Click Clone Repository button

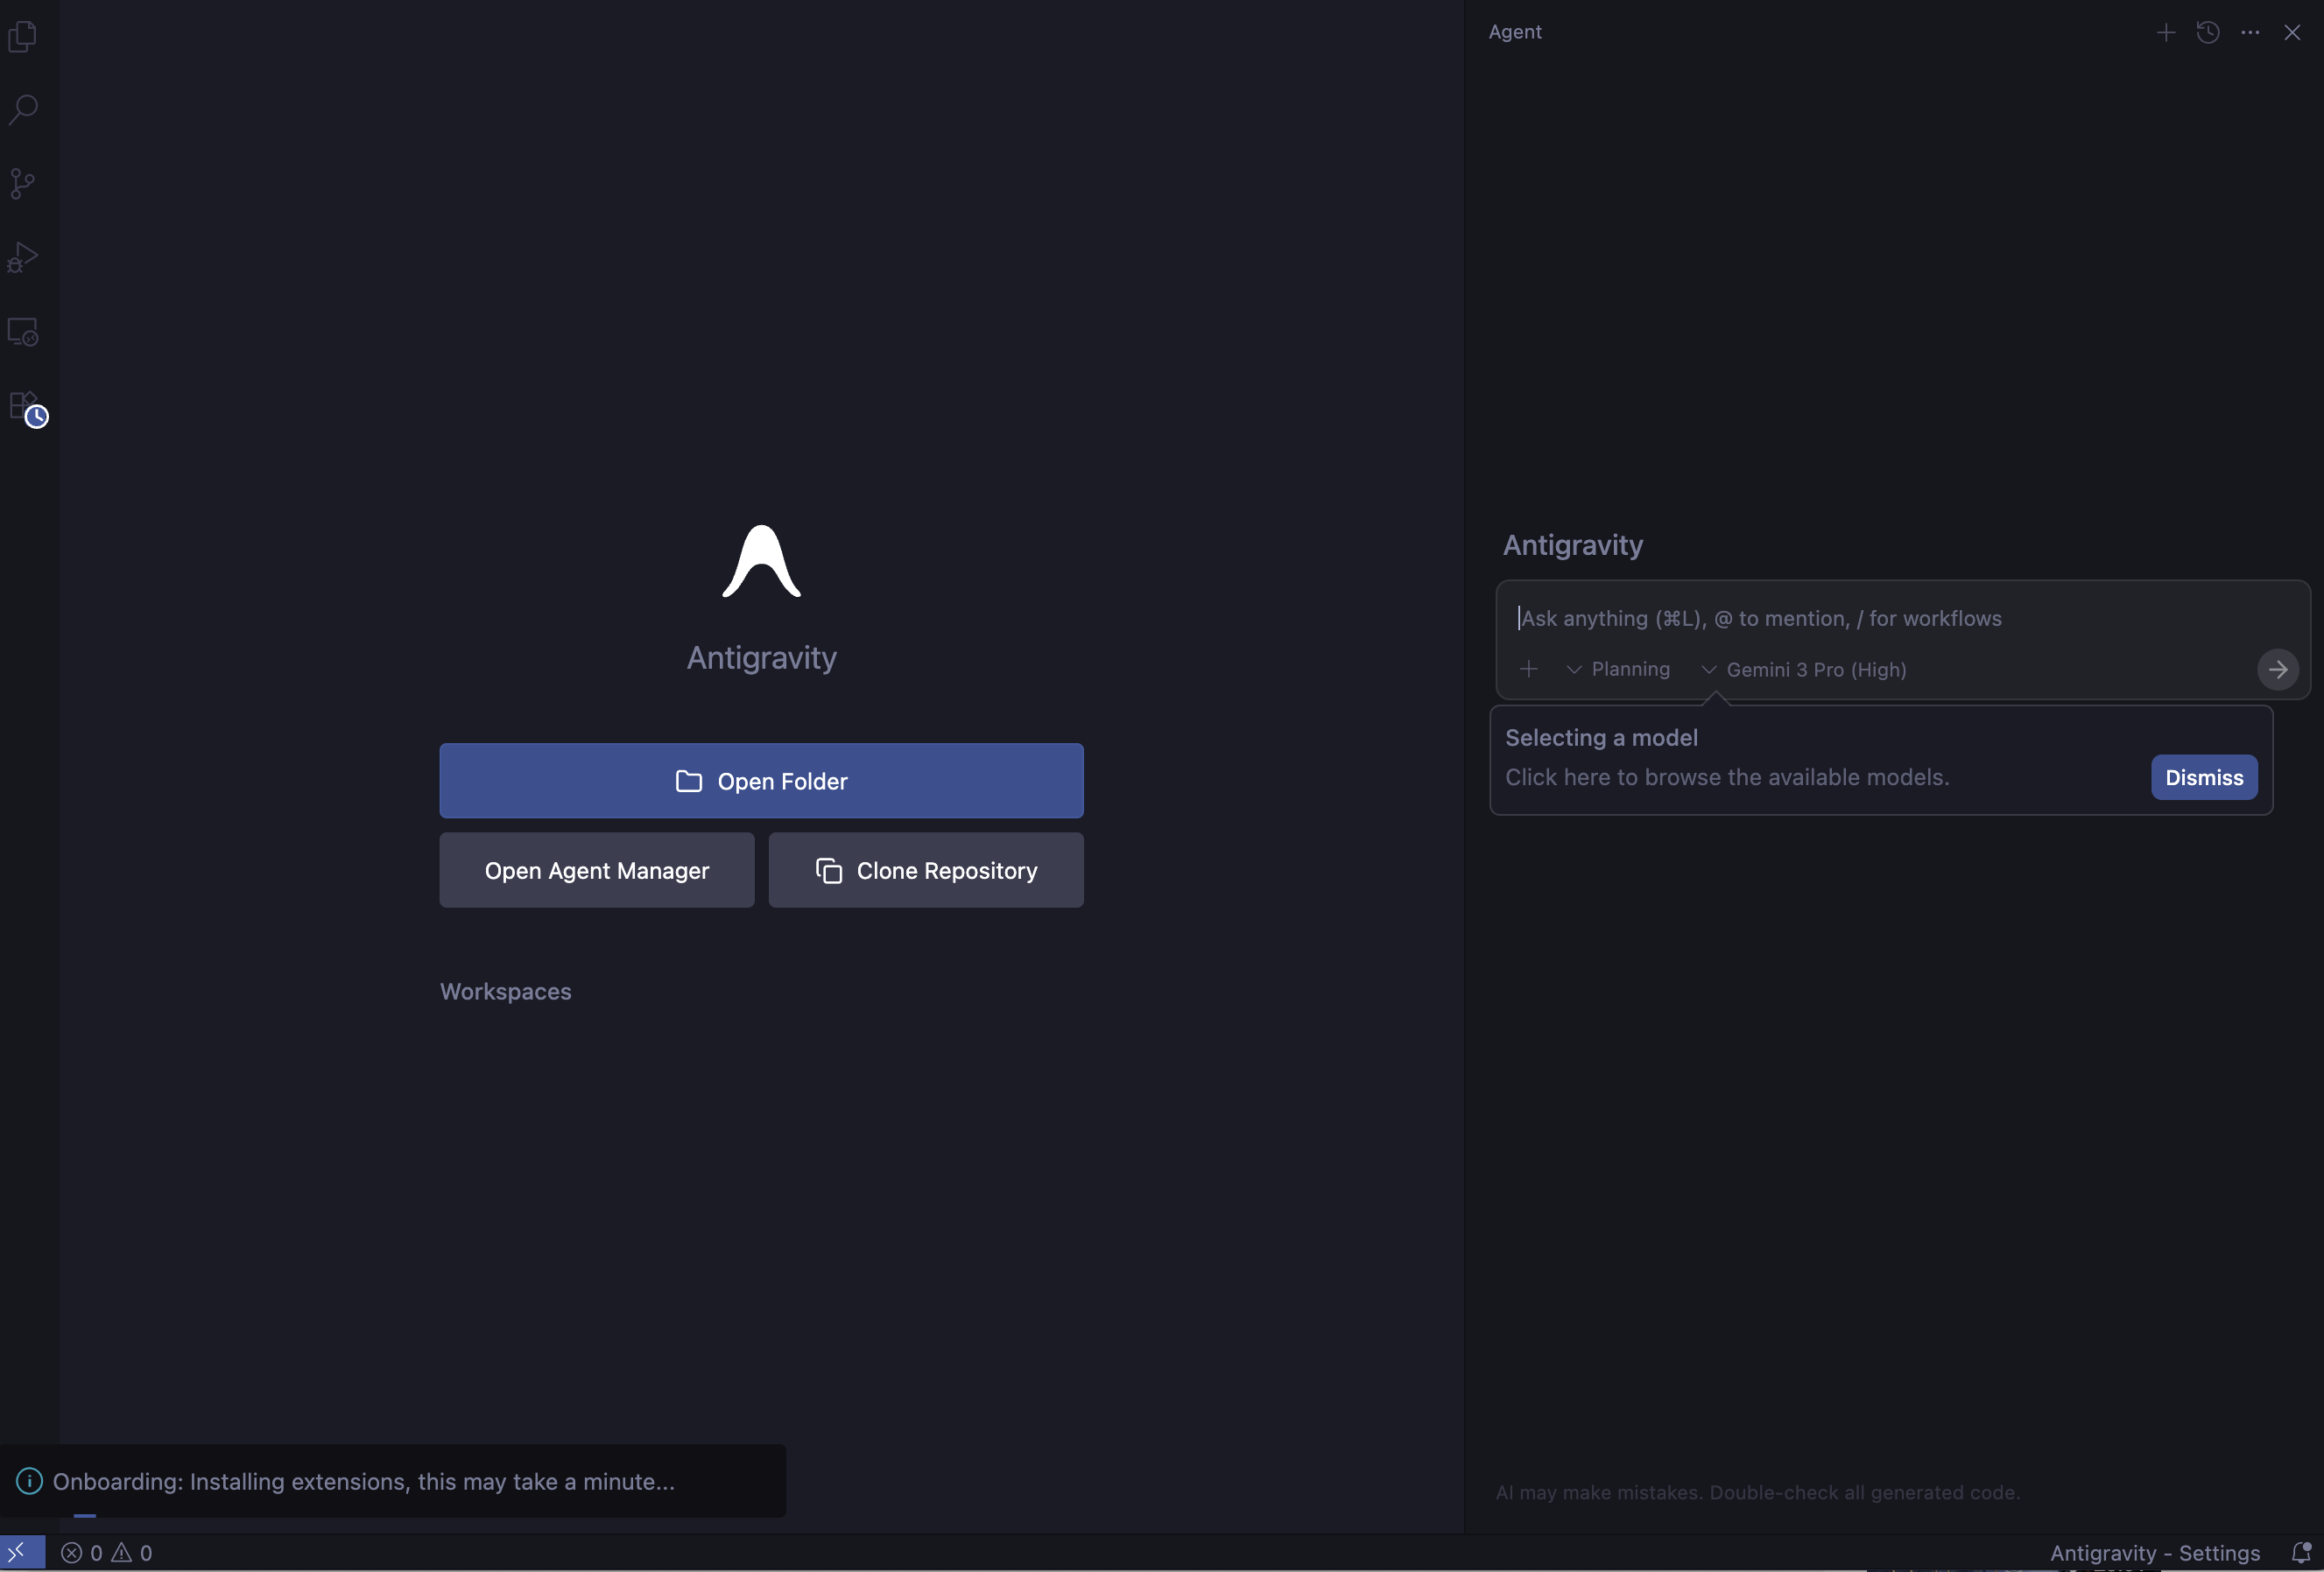tap(926, 870)
